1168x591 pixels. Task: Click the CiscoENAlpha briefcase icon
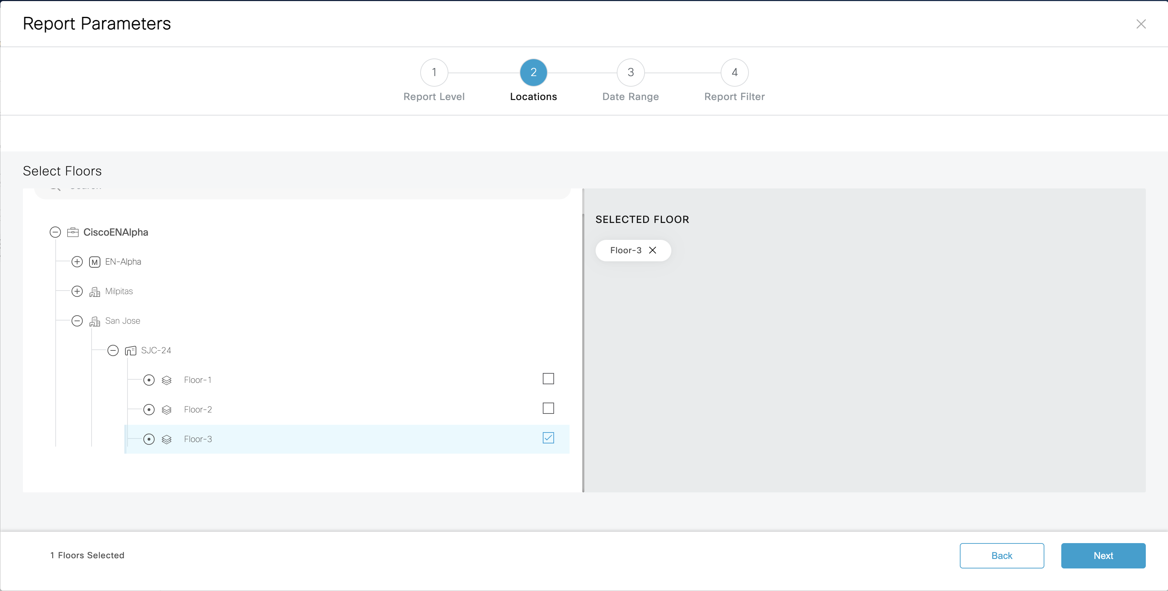73,232
